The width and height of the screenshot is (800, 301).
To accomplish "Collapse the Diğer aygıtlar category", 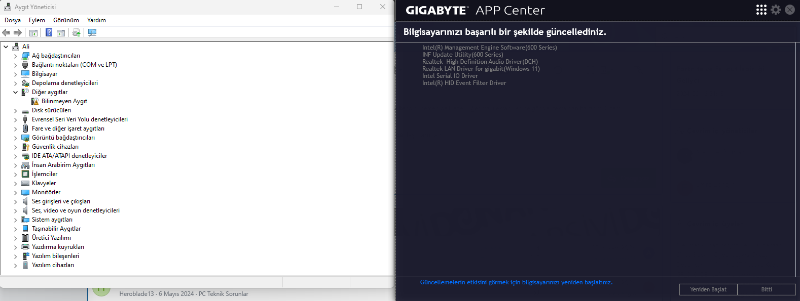I will click(15, 92).
